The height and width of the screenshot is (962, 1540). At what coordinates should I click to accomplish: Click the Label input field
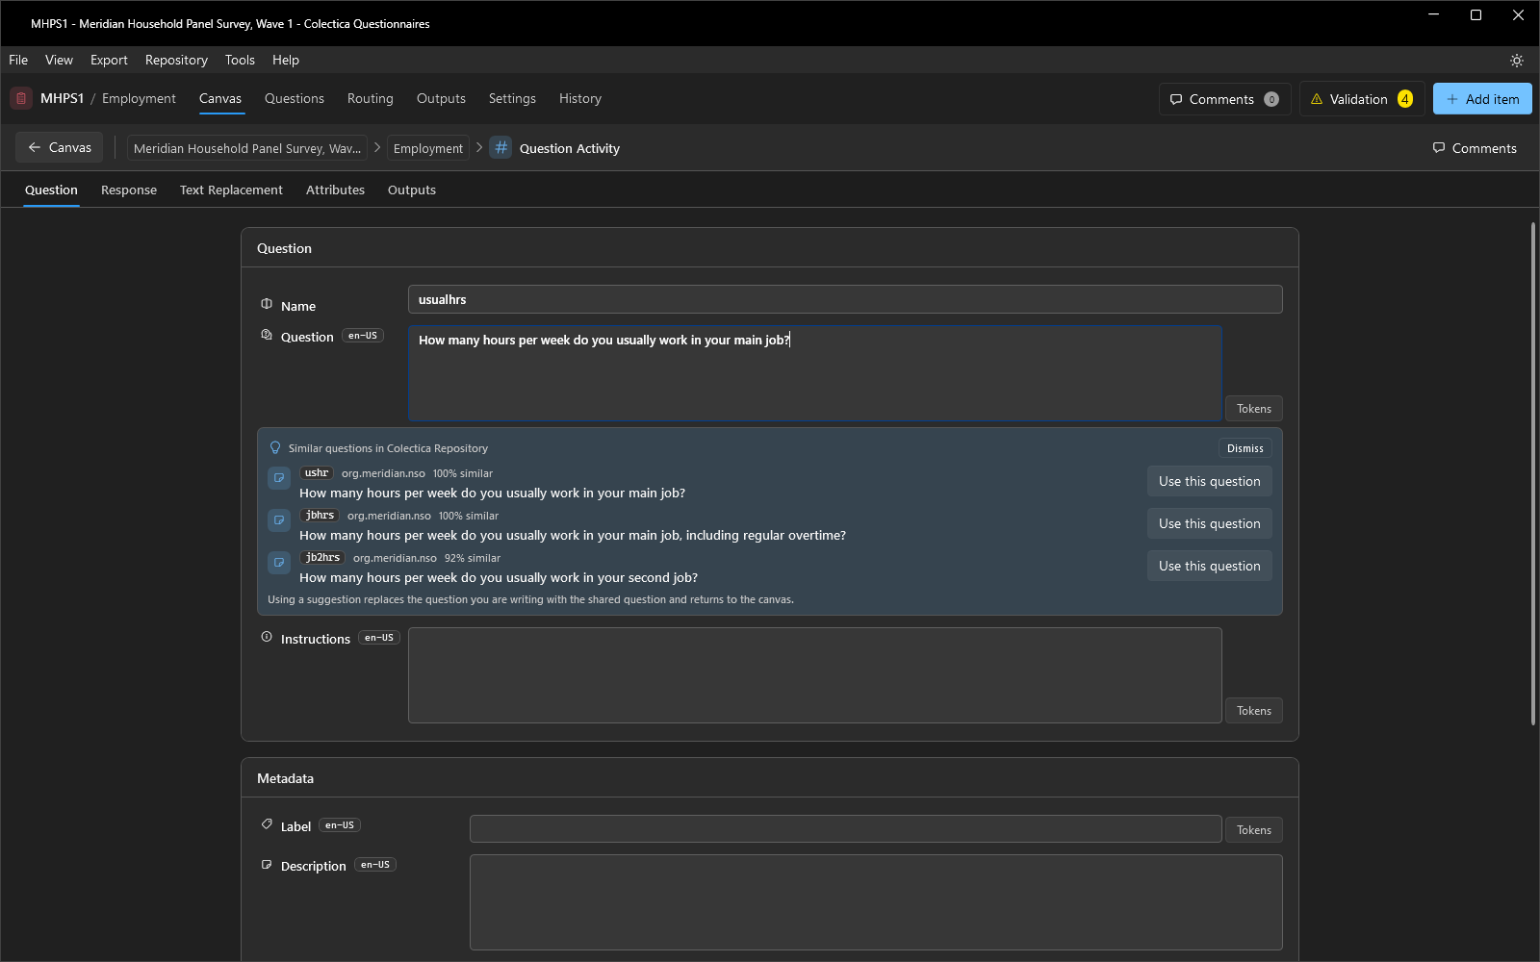846,829
